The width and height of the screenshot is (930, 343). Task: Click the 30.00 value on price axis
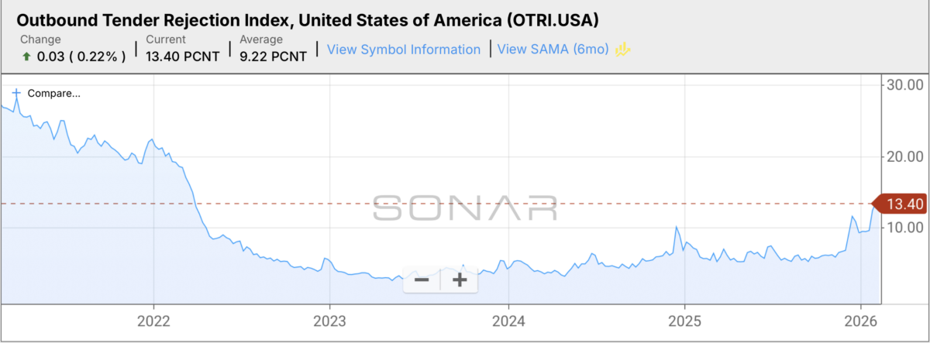click(x=904, y=84)
